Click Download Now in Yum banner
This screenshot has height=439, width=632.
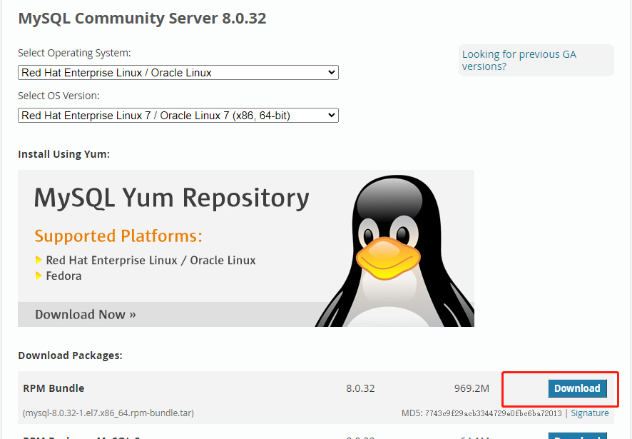(x=86, y=314)
